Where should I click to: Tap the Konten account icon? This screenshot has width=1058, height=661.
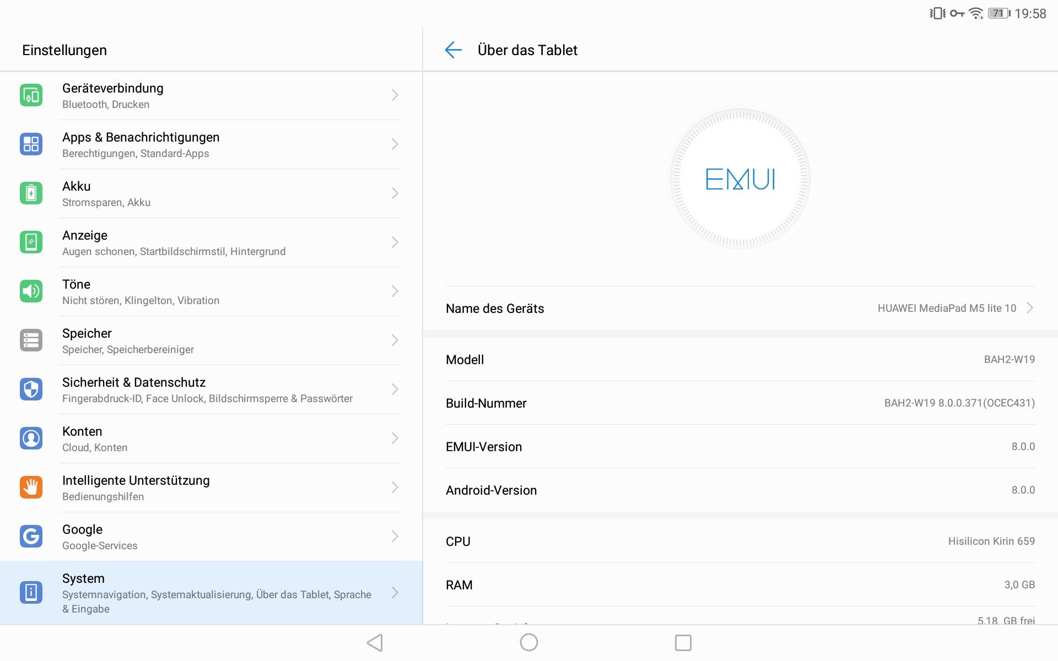coord(31,438)
